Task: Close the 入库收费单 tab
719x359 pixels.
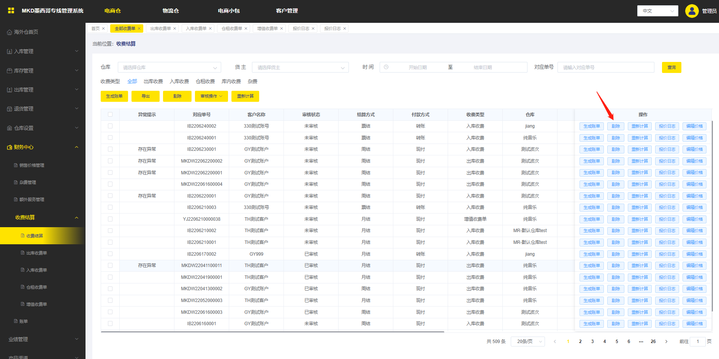Action: click(210, 28)
